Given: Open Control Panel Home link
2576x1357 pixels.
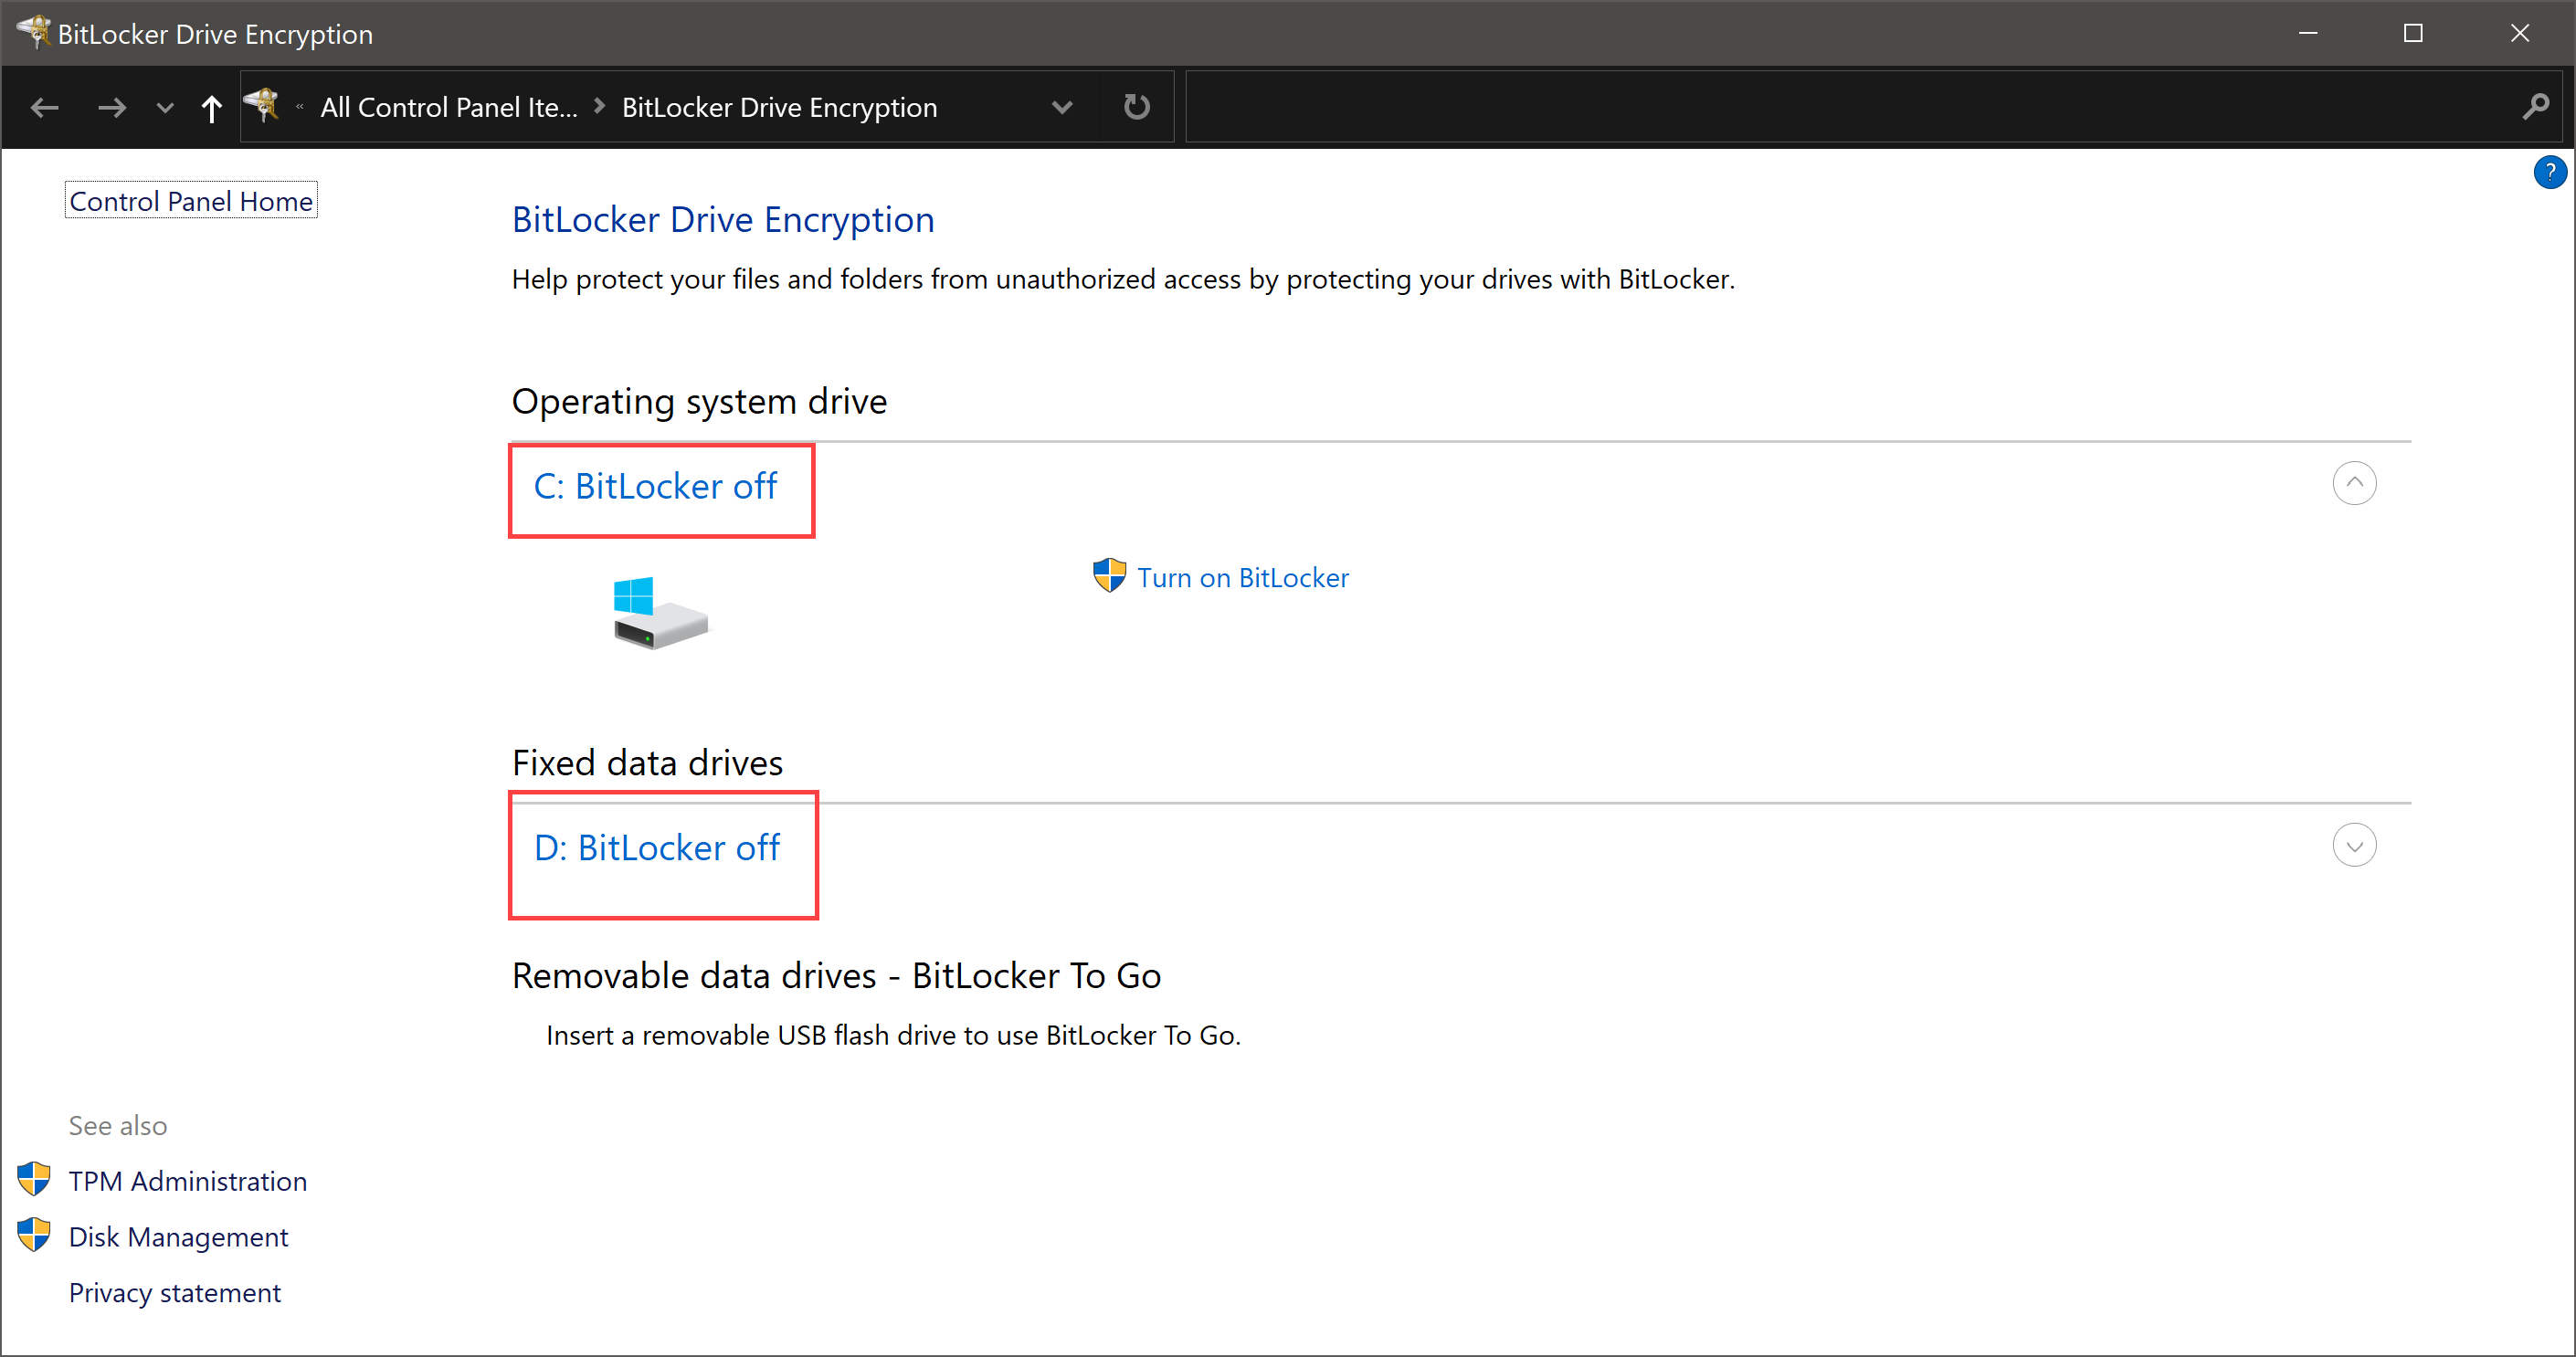Looking at the screenshot, I should click(191, 201).
